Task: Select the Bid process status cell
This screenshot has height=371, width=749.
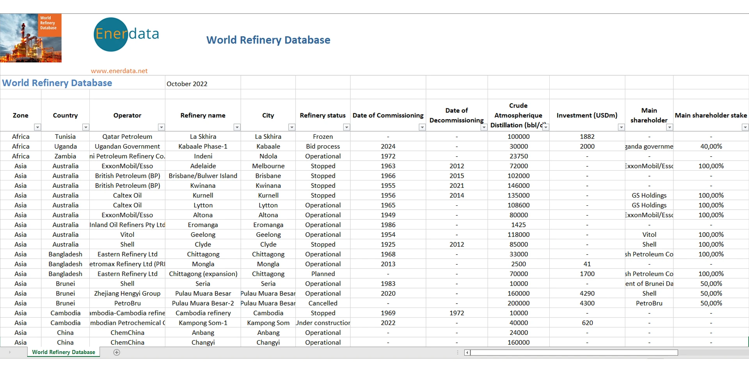Action: click(x=323, y=147)
